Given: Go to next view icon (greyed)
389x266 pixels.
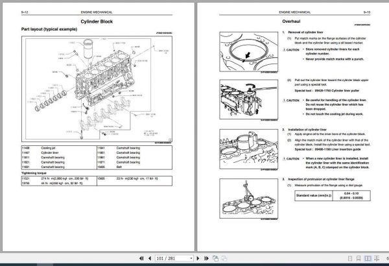Looking at the screenshot, I should click(x=224, y=258).
